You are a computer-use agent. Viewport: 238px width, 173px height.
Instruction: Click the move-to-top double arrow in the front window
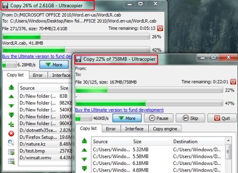click(84, 141)
